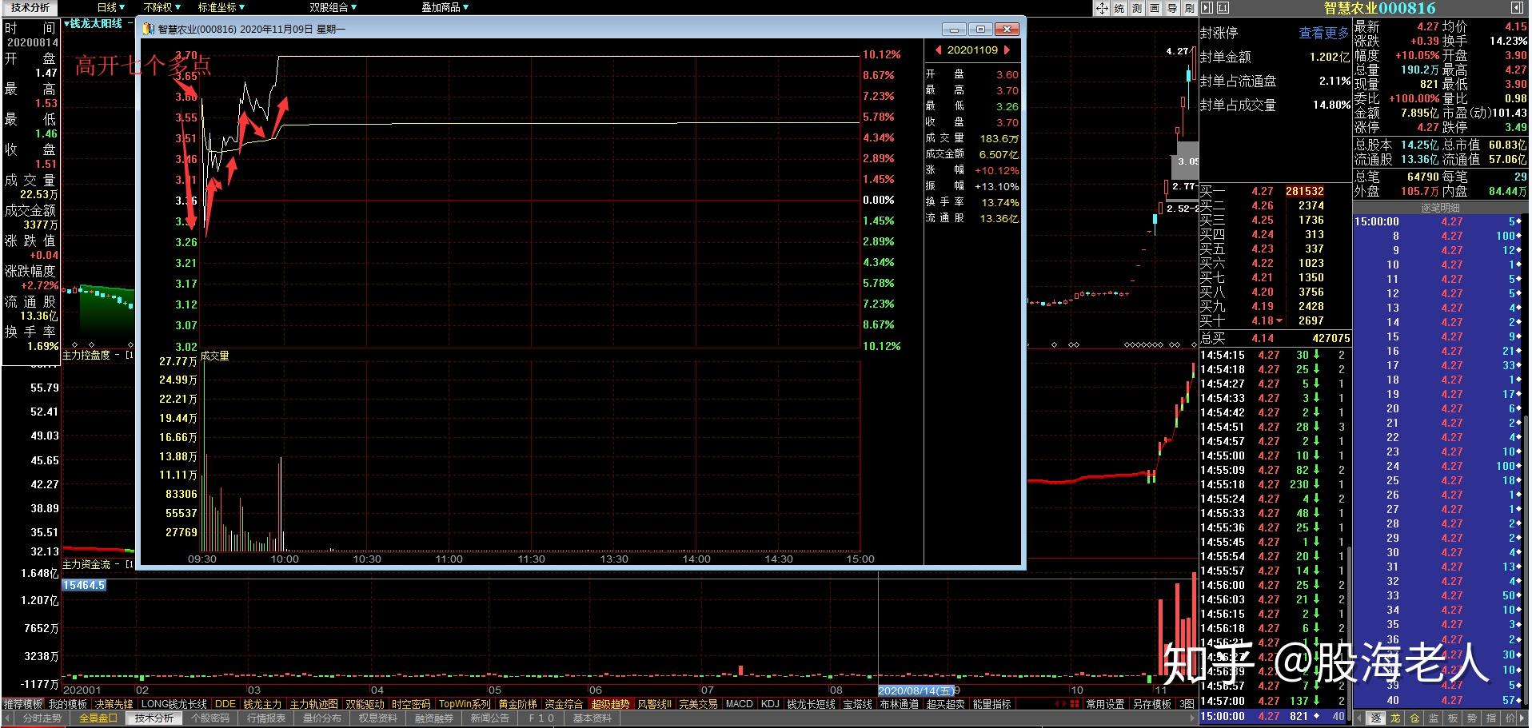The image size is (1532, 728).
Task: Click the 统 statistics toolbar button
Action: [x=1119, y=8]
